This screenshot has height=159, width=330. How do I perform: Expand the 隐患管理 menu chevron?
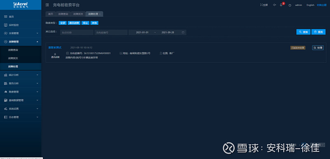tap(37, 92)
